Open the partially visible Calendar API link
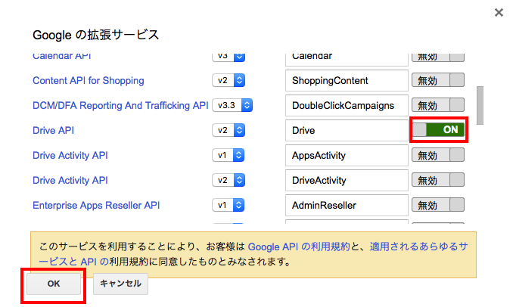Viewport: 513px width, 307px height. click(x=62, y=56)
